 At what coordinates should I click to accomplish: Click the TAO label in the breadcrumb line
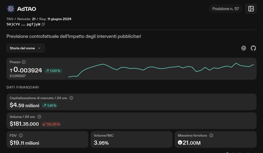[x=10, y=19]
